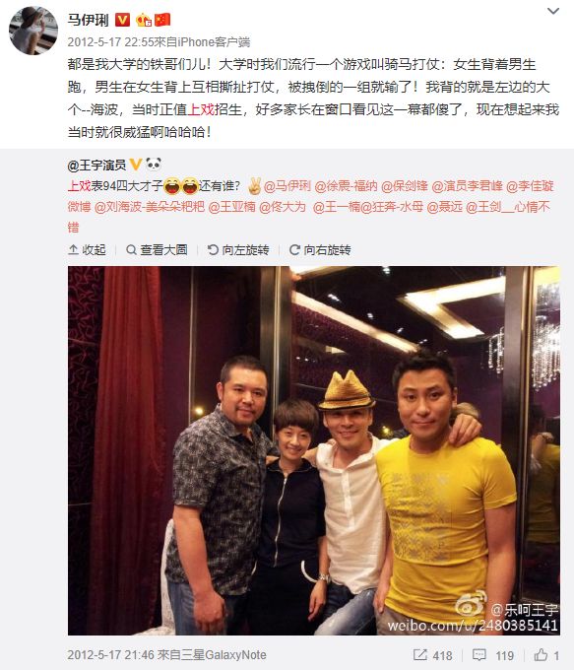Click the repost icon showing 418

pos(432,655)
